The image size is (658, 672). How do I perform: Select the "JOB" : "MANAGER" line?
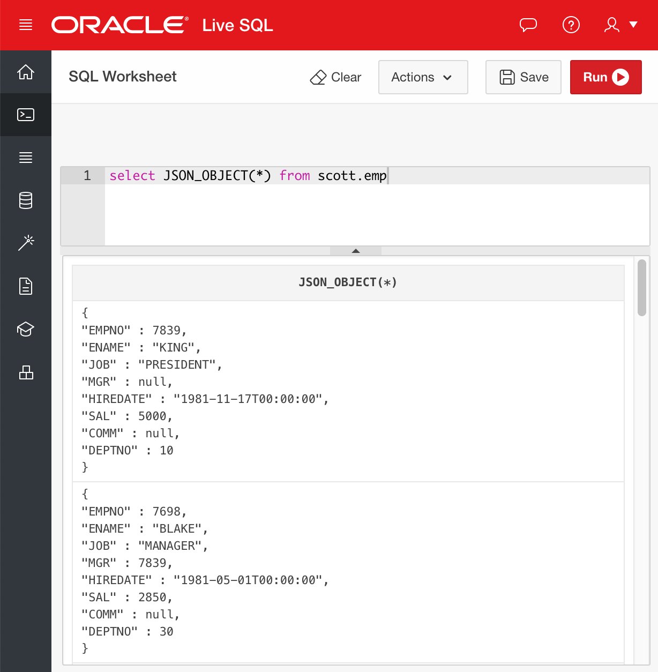(145, 546)
